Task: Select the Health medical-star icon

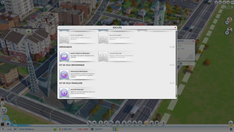Action: (135, 123)
